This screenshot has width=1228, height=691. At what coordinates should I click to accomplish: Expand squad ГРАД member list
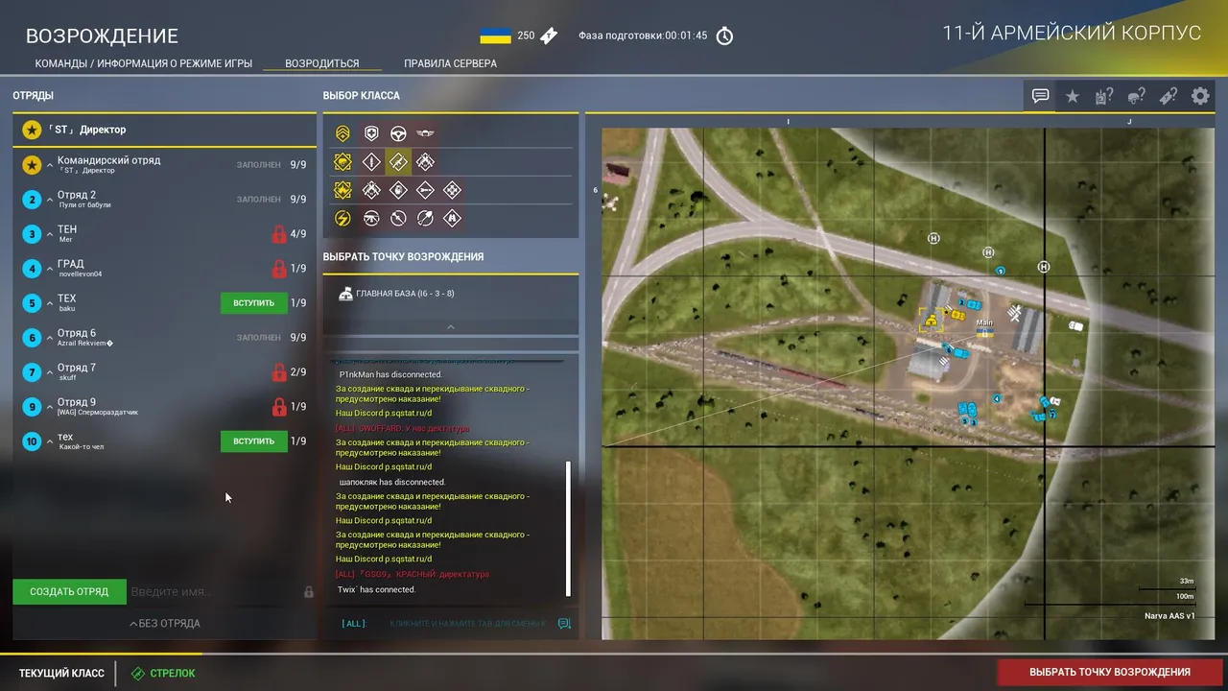click(50, 269)
